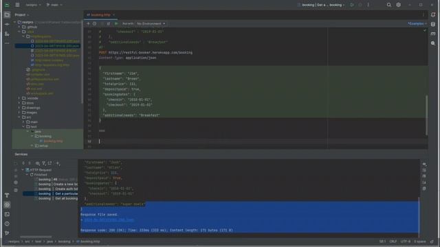
Task: Open the Problems tool window
Action: [7, 224]
